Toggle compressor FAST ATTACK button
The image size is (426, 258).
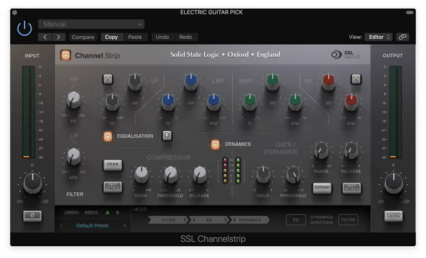click(113, 187)
